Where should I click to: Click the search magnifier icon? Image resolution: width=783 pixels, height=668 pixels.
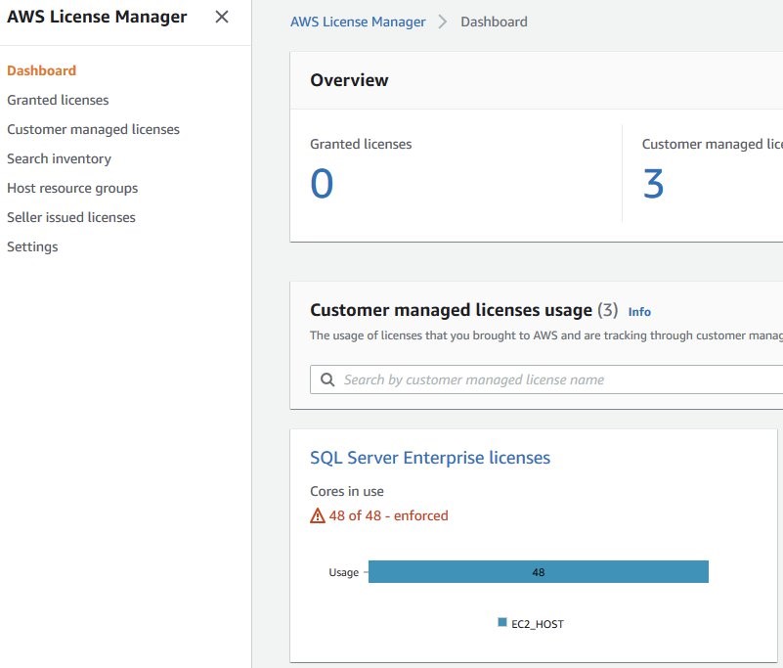[x=327, y=379]
